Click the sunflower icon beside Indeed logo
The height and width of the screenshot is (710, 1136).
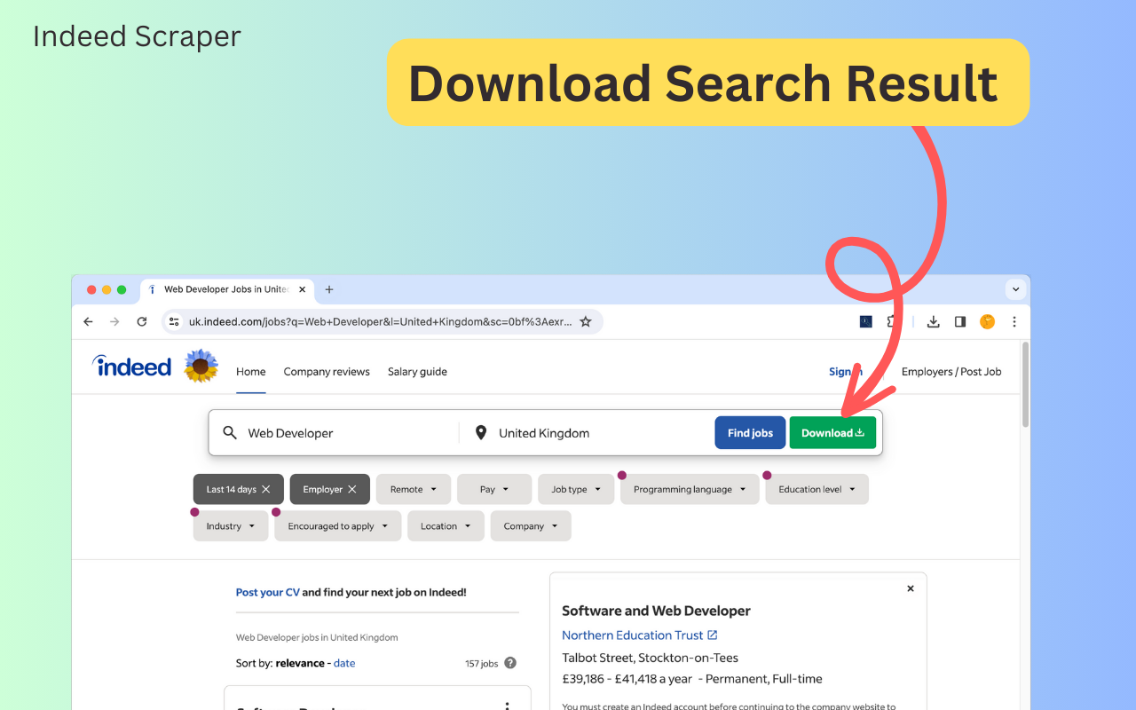(201, 366)
